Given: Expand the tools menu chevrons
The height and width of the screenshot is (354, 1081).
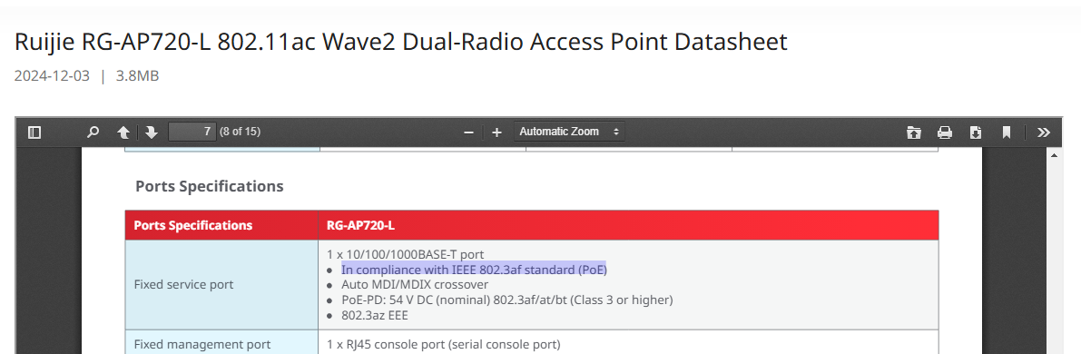Looking at the screenshot, I should click(1044, 132).
